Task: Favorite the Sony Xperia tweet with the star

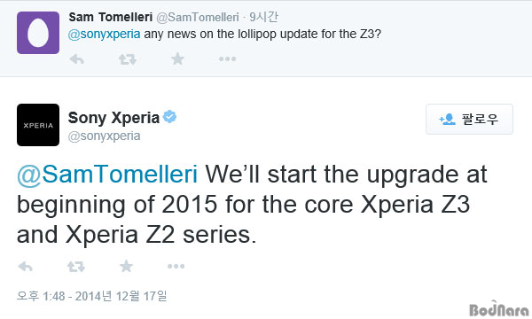Action: tap(126, 266)
